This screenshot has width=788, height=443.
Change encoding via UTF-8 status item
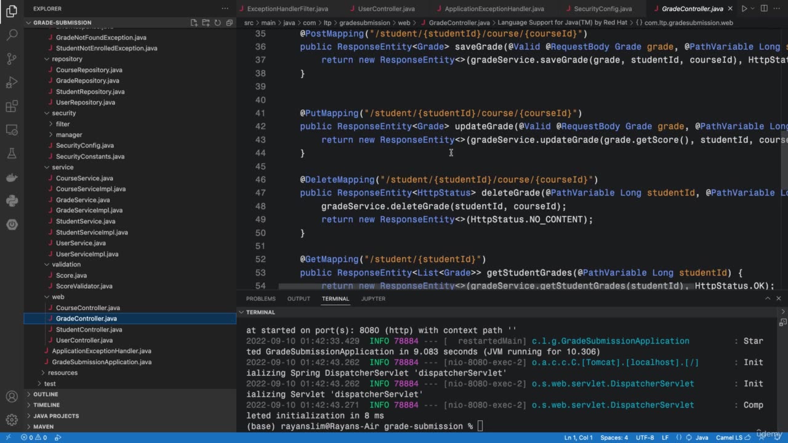tap(645, 437)
